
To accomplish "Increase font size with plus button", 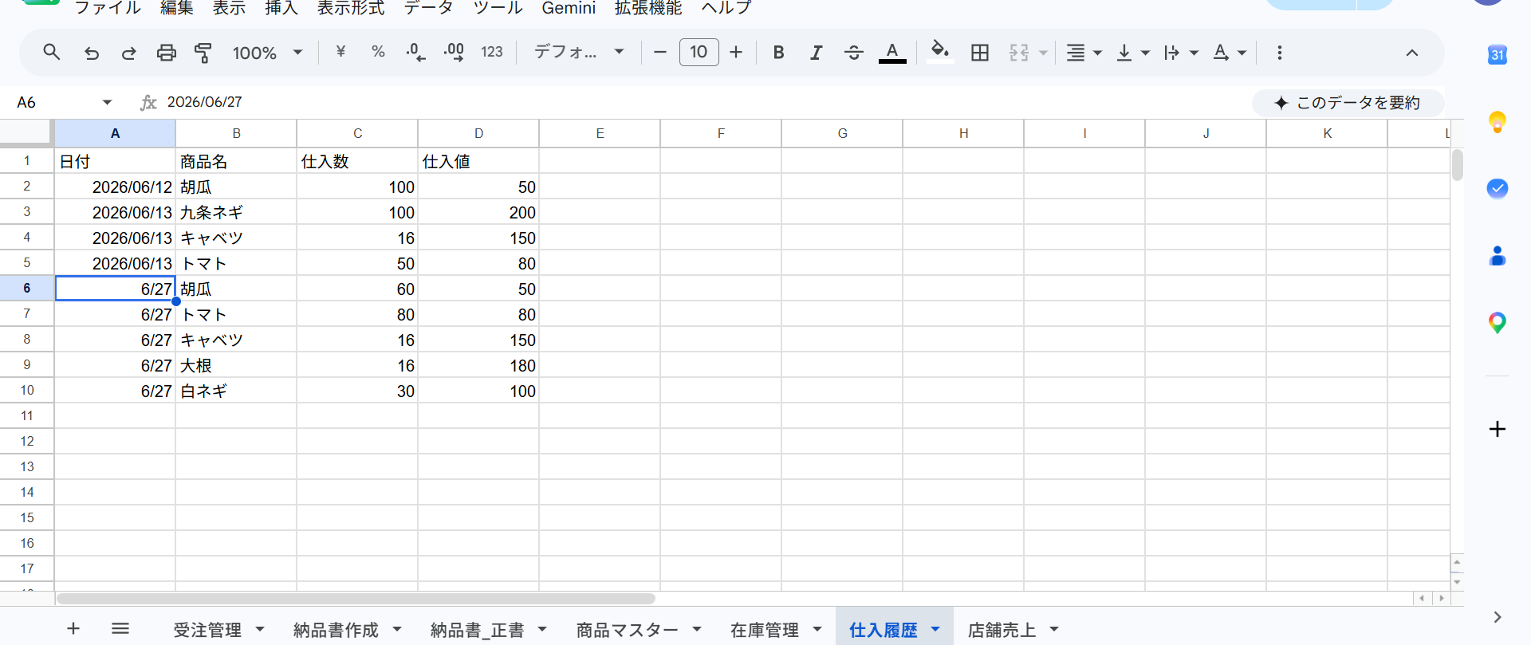I will (x=736, y=53).
